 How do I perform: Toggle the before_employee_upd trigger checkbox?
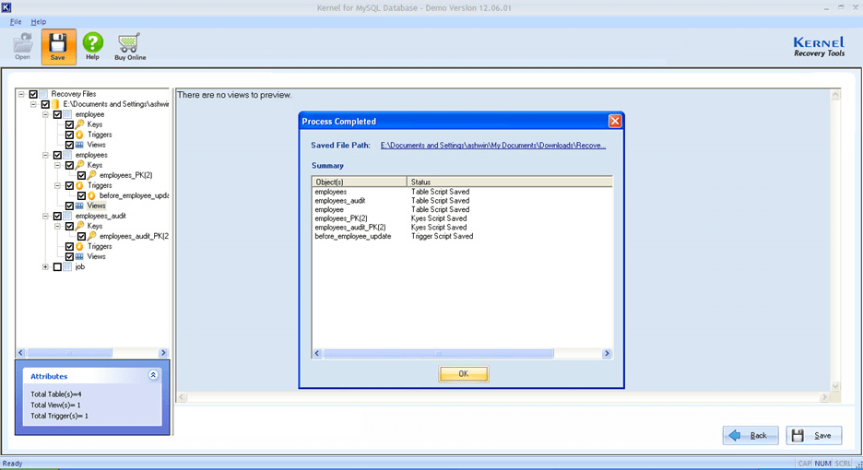coord(81,196)
